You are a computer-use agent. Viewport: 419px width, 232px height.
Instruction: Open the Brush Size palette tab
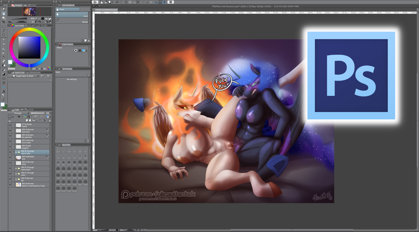[65, 145]
